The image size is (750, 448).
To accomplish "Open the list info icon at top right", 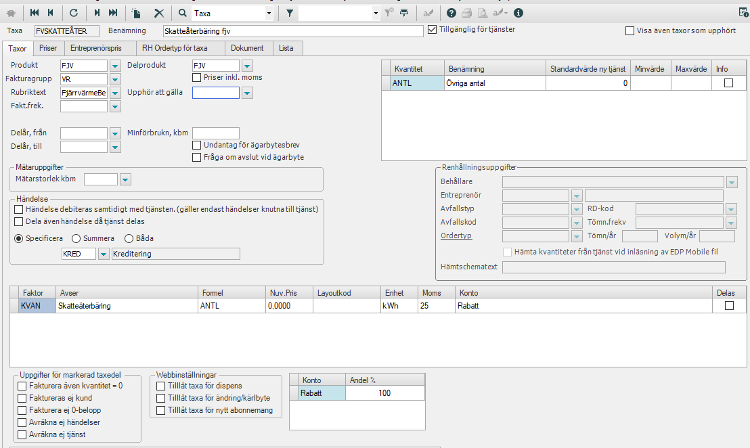I will pyautogui.click(x=743, y=13).
